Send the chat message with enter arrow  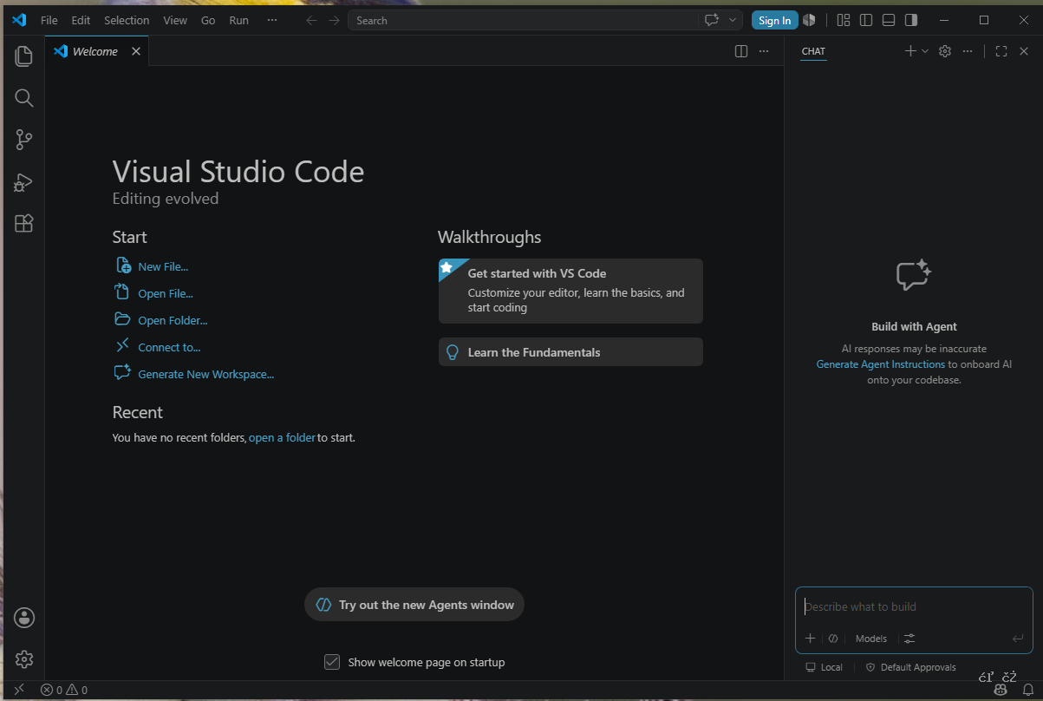(x=1018, y=639)
